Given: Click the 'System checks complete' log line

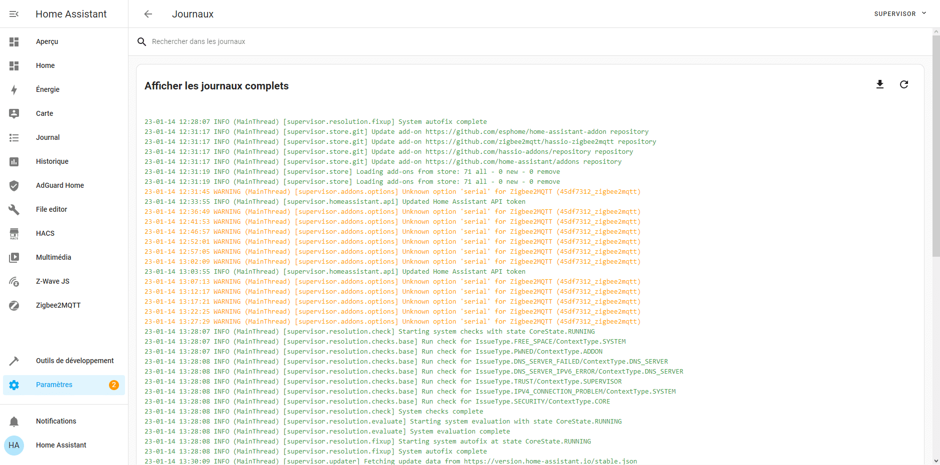Looking at the screenshot, I should click(x=314, y=412).
